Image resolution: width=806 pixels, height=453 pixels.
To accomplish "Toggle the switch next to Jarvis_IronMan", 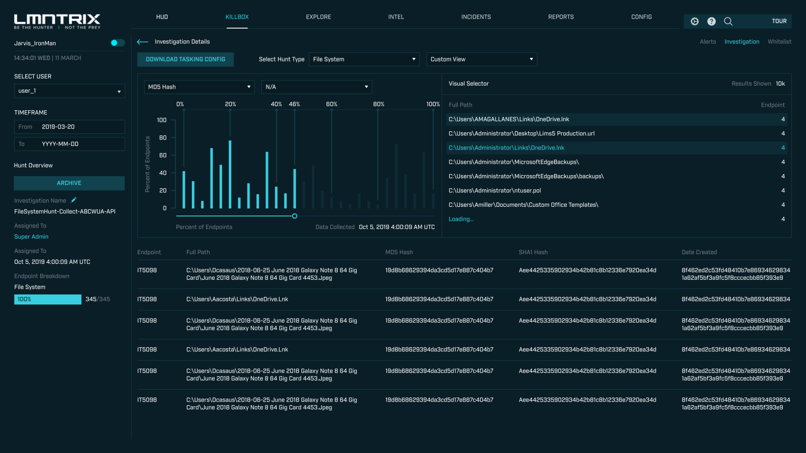I will click(117, 43).
